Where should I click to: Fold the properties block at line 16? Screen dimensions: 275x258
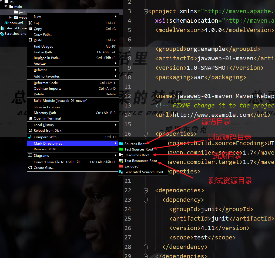pos(146,134)
